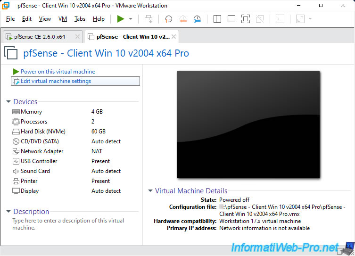Click the Revert to snapshot toolbar icon

tap(183, 19)
